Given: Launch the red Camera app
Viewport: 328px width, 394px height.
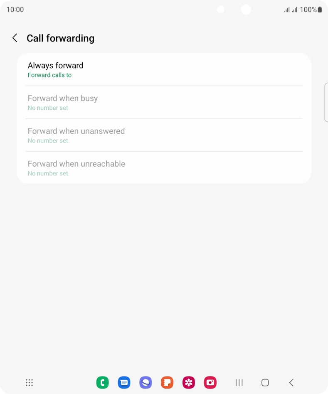Looking at the screenshot, I should pos(210,382).
